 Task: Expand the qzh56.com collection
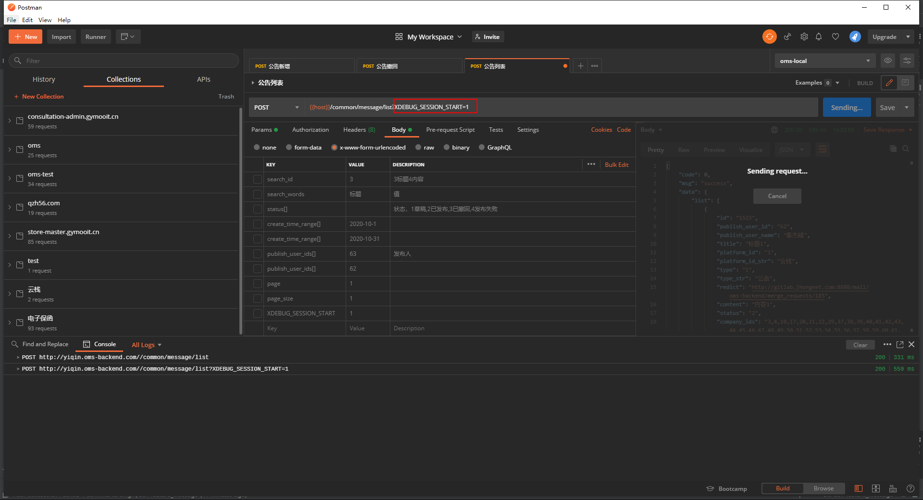(x=10, y=207)
